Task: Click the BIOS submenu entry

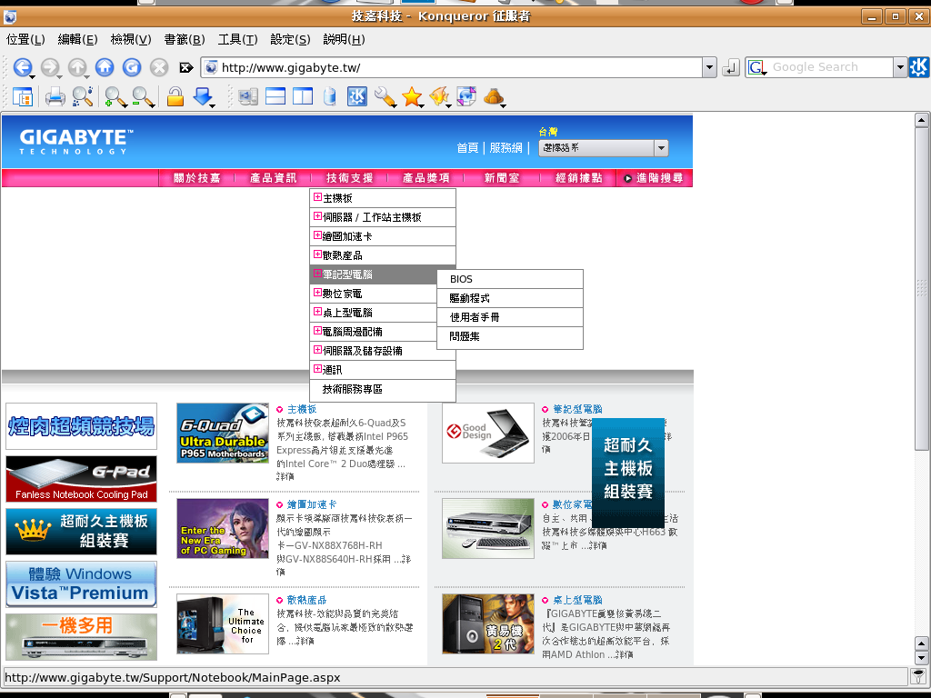Action: 461,279
